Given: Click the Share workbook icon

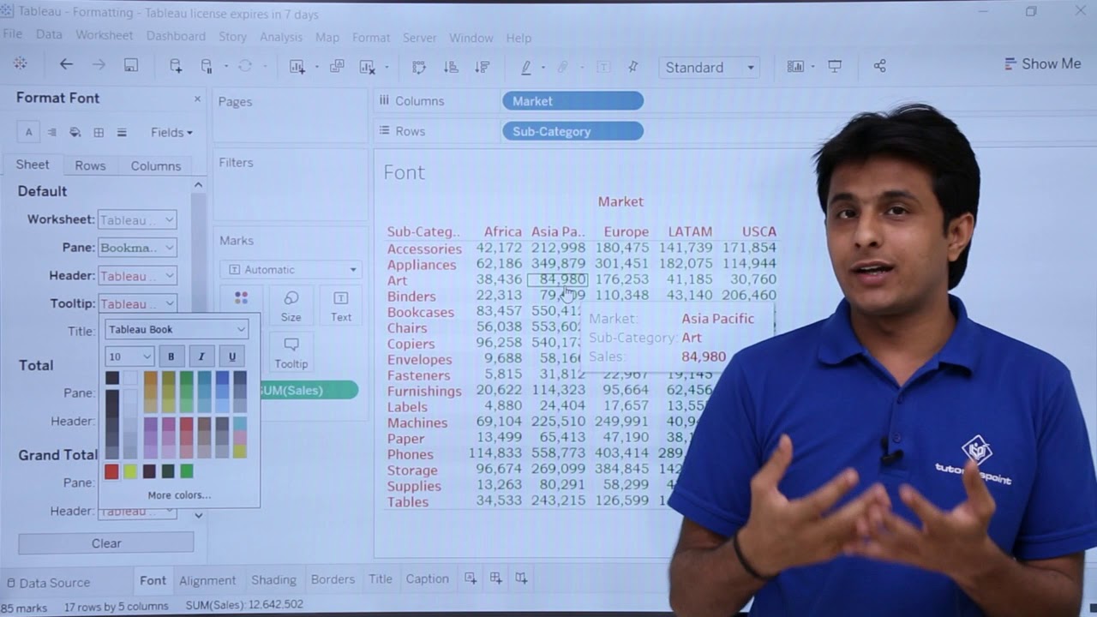Looking at the screenshot, I should click(x=879, y=66).
